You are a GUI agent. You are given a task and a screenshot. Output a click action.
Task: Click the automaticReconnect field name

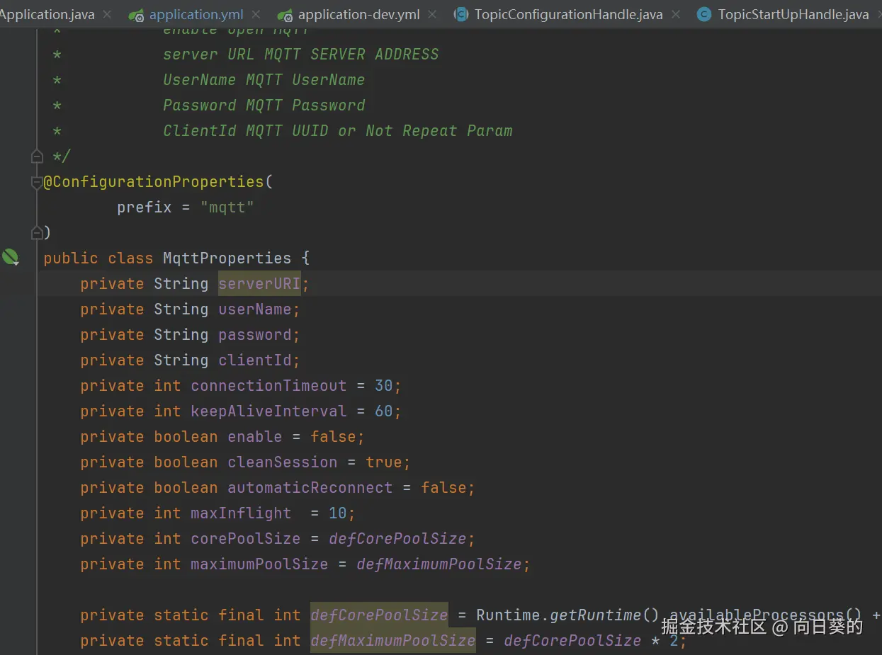pos(310,488)
